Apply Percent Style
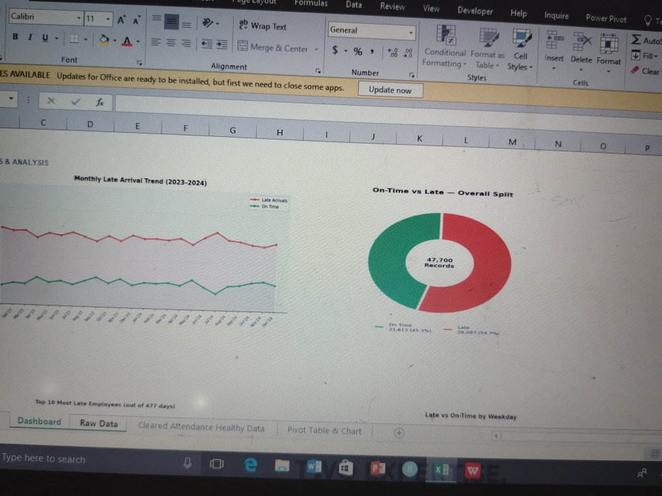The image size is (662, 496). click(x=358, y=52)
